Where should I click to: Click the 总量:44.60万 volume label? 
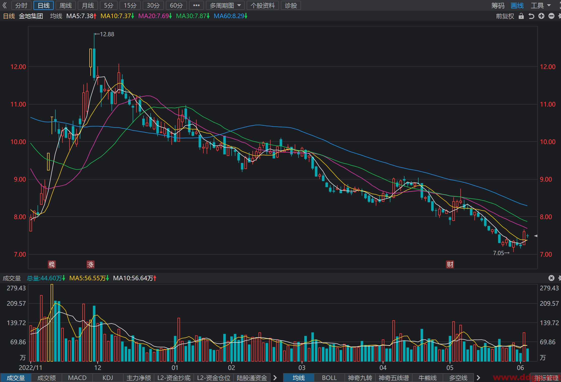46,278
